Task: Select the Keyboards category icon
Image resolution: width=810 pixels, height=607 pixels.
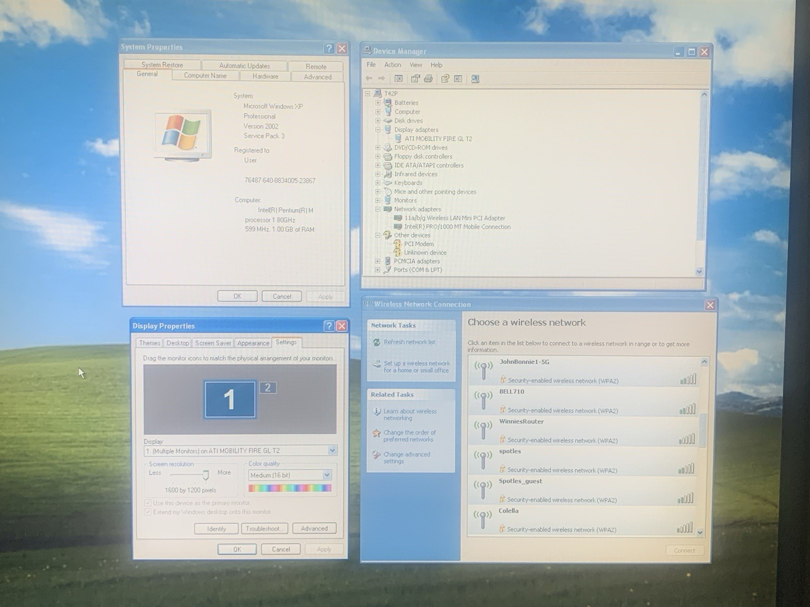Action: (388, 183)
